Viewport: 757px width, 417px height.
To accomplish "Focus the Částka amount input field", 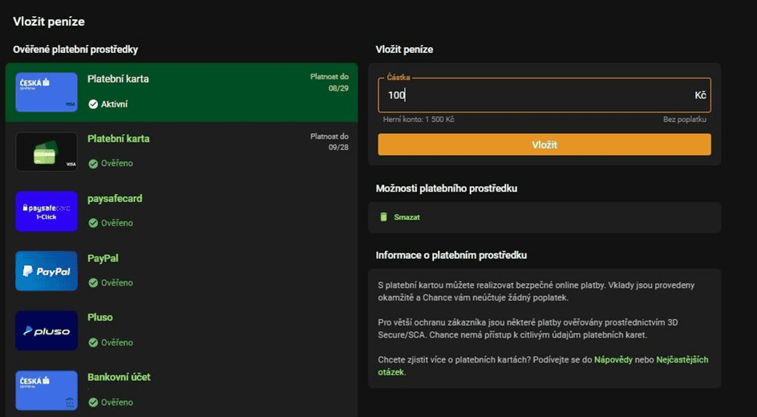I will pyautogui.click(x=544, y=95).
